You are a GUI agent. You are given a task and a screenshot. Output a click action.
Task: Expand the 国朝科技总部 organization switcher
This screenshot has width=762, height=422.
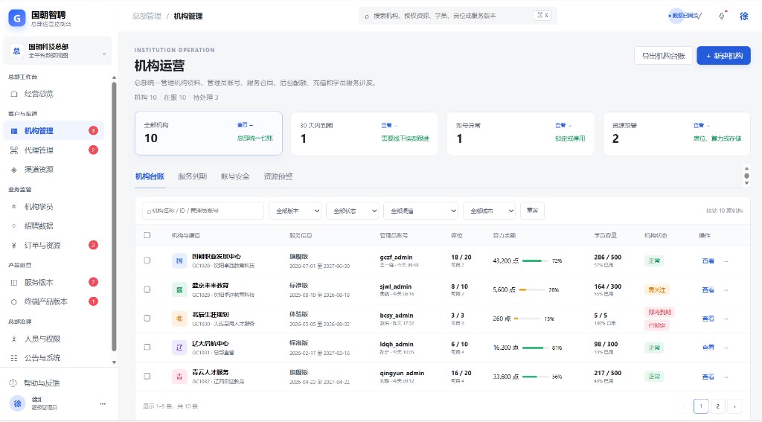click(x=57, y=51)
